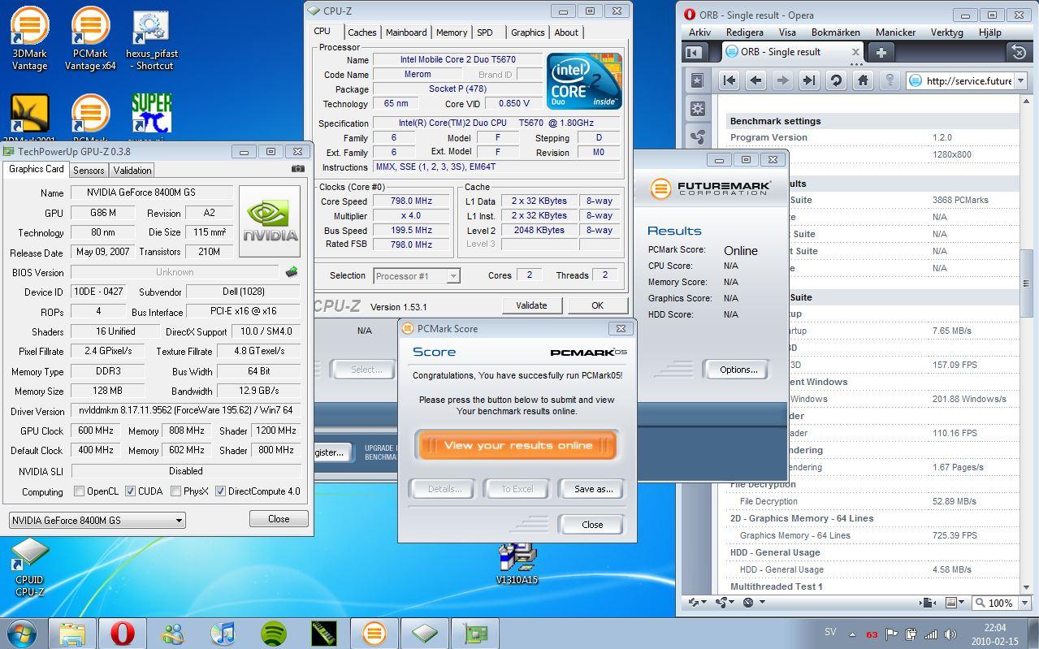
Task: Open the Verktyg menu in Opera
Action: [x=947, y=32]
